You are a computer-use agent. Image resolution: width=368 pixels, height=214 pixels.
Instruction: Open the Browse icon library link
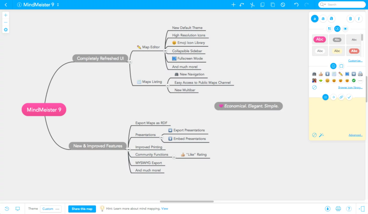point(350,87)
